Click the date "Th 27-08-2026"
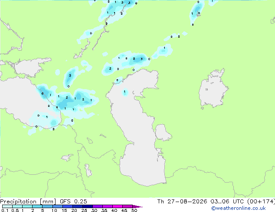 [x=182, y=202]
